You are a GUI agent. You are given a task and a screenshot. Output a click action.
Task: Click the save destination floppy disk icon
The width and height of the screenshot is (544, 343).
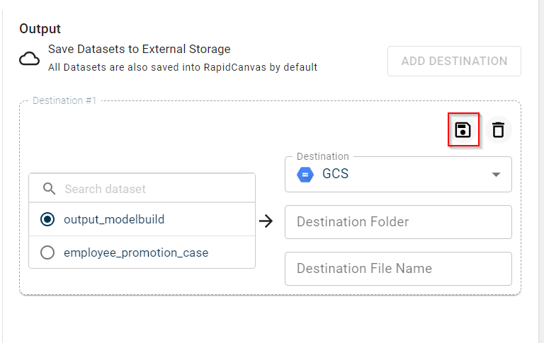click(x=463, y=129)
